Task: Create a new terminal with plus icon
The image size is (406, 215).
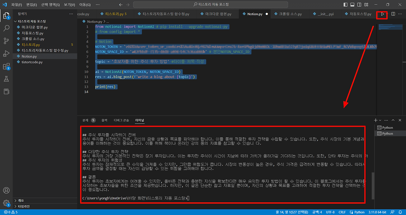Action: [376, 120]
